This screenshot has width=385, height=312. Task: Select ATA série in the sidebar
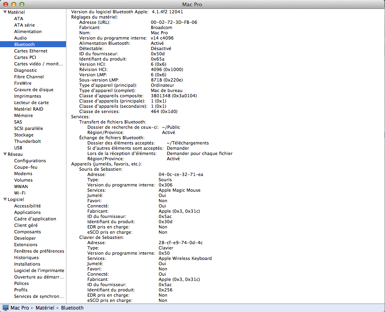click(24, 25)
